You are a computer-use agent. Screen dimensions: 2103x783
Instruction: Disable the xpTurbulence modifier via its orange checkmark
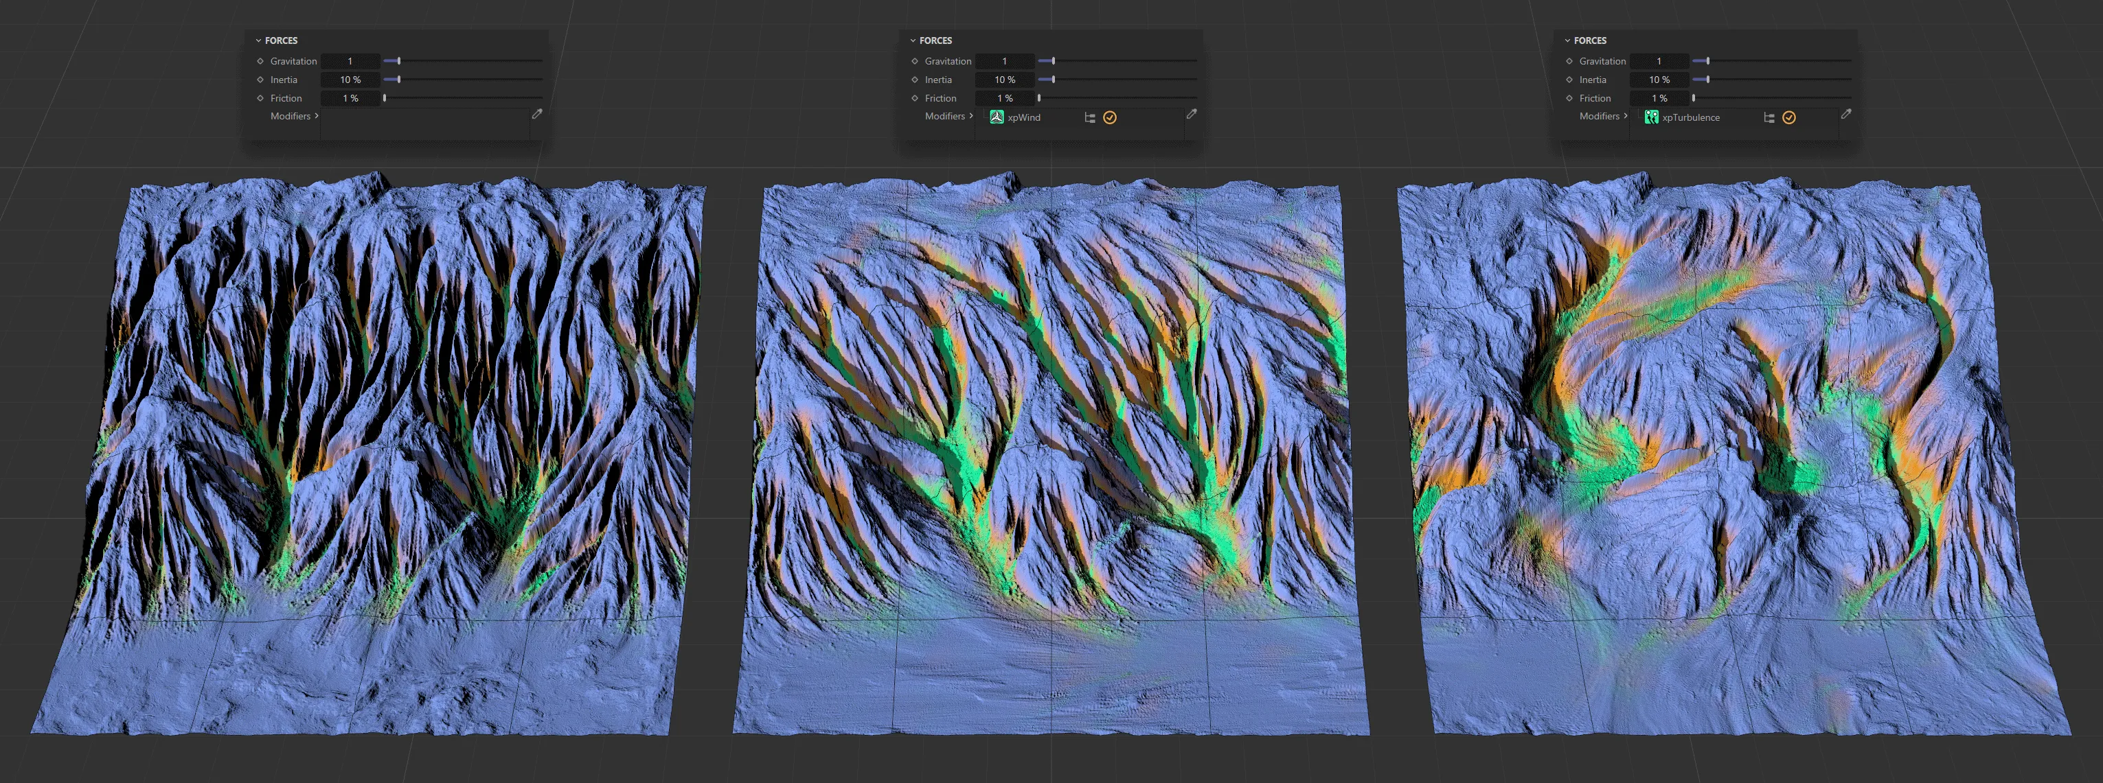(1788, 117)
